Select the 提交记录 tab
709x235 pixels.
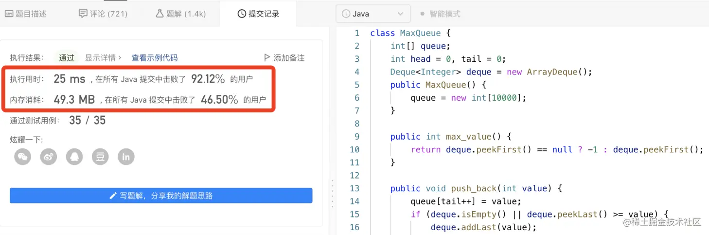(258, 14)
